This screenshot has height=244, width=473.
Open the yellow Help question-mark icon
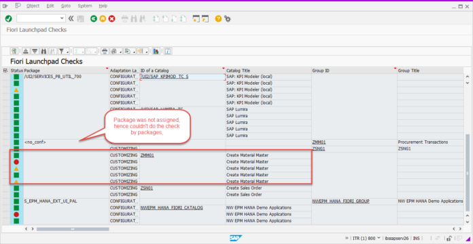tap(218, 19)
